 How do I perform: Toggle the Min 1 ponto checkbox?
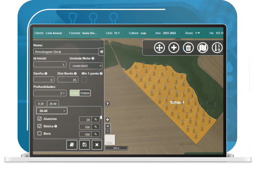pyautogui.click(x=84, y=80)
